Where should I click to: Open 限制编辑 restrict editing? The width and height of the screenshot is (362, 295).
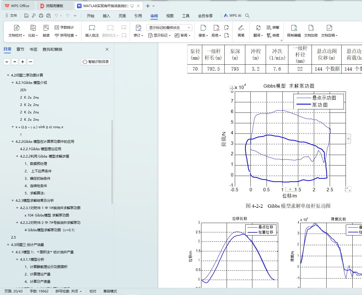[x=294, y=31]
